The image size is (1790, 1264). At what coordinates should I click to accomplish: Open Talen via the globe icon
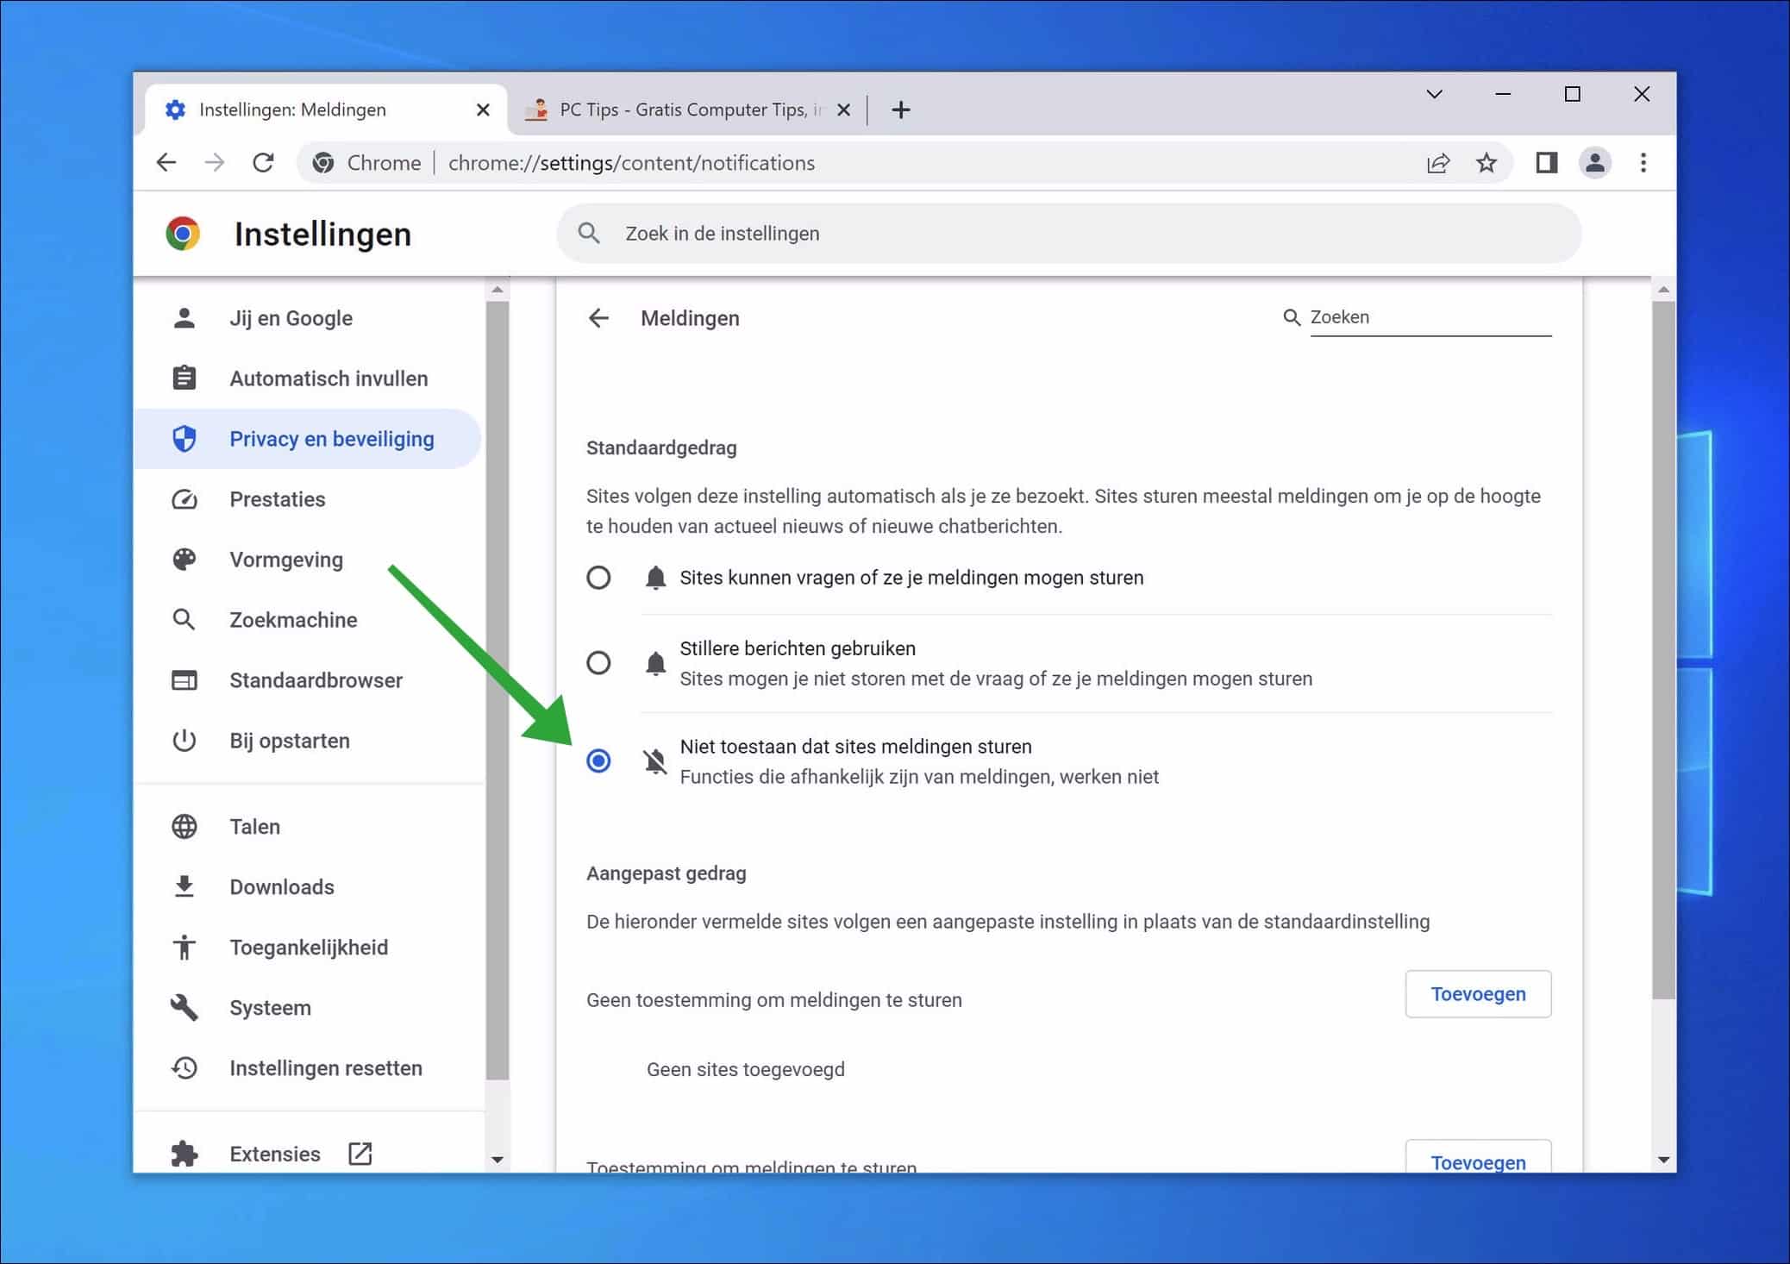[184, 826]
